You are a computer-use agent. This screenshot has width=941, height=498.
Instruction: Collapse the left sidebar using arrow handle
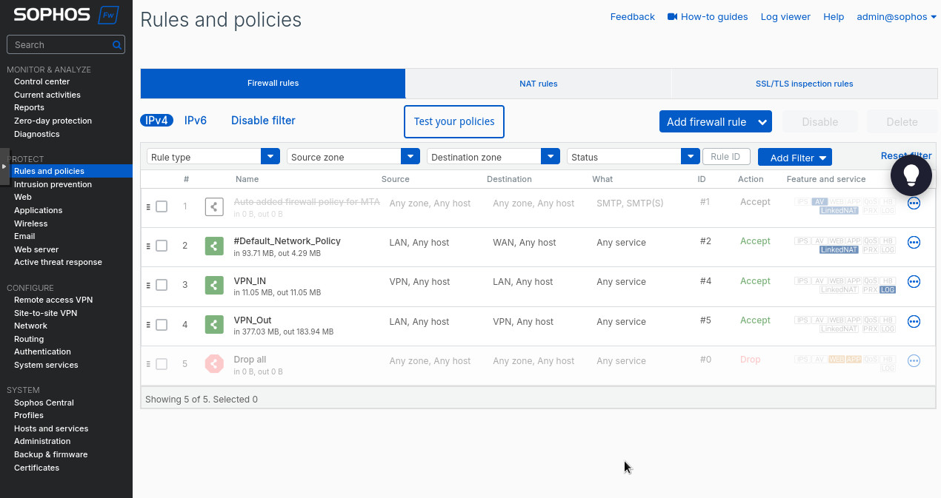click(4, 166)
